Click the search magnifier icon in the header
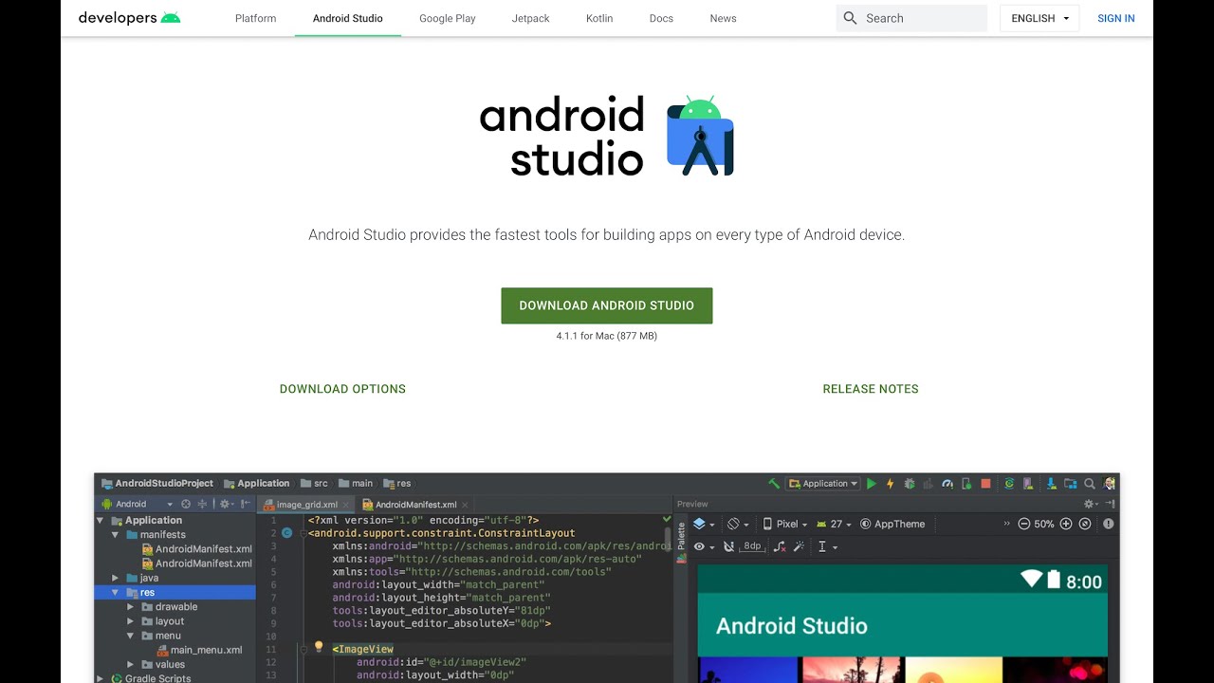The height and width of the screenshot is (683, 1214). tap(850, 18)
